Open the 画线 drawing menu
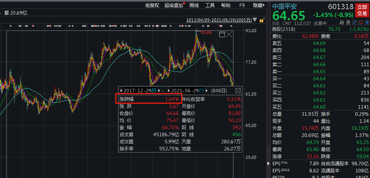Image resolution: width=370 pixels, height=178 pixels. click(x=194, y=5)
